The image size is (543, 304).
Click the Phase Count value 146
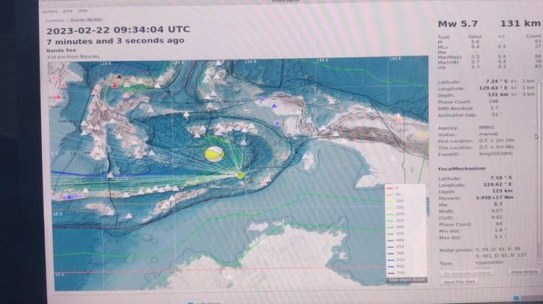493,101
